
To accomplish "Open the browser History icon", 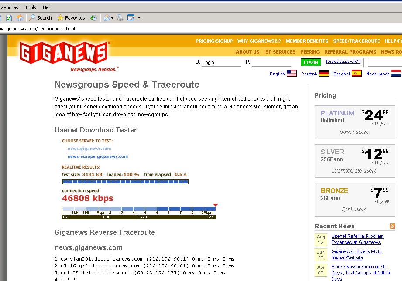I will (93, 18).
